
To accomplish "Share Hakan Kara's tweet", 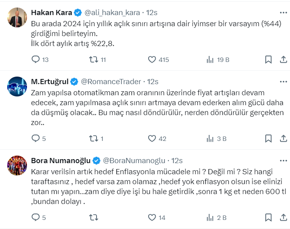I will pyautogui.click(x=283, y=60).
